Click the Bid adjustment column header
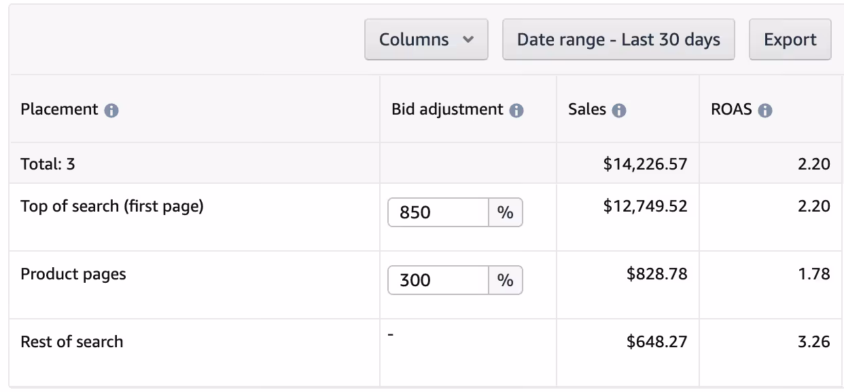This screenshot has height=392, width=844. (447, 109)
